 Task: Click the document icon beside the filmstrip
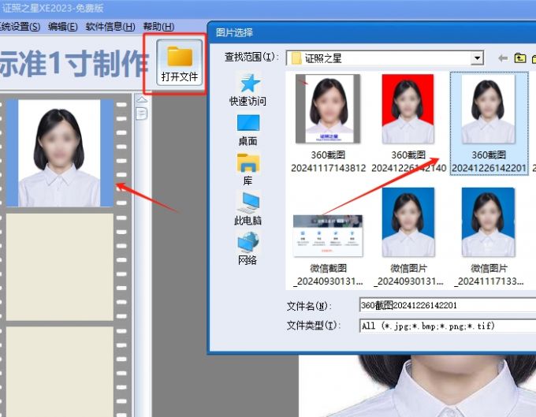click(x=142, y=114)
